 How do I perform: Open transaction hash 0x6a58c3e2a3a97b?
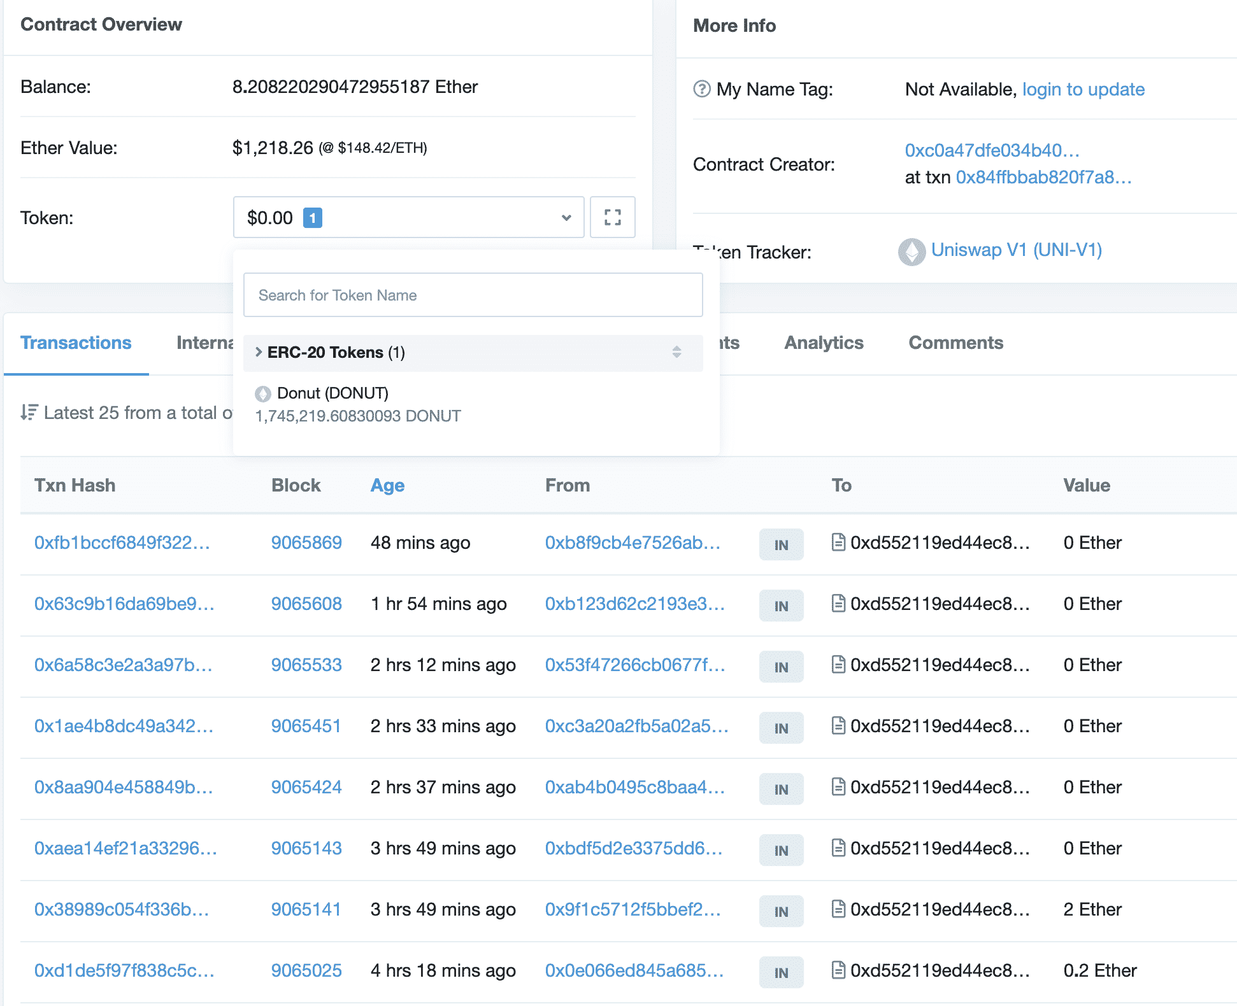point(123,665)
